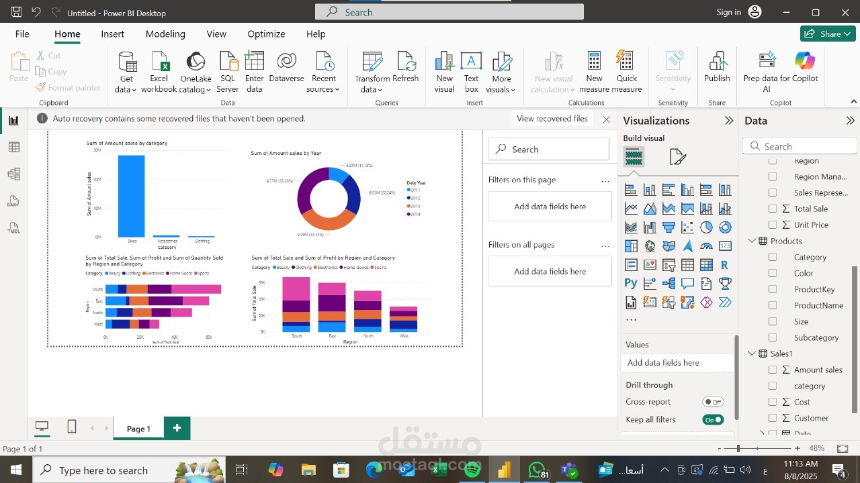Choose the R script visual

pos(725,265)
